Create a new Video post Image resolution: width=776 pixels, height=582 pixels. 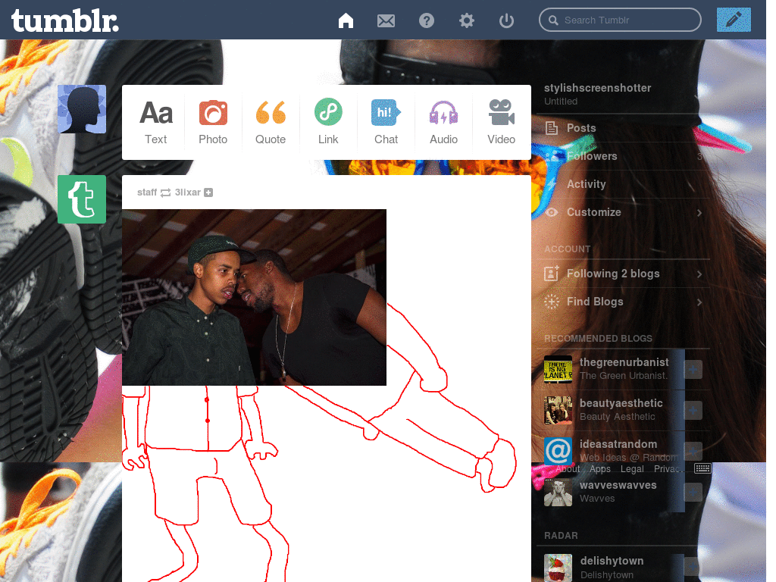(501, 122)
